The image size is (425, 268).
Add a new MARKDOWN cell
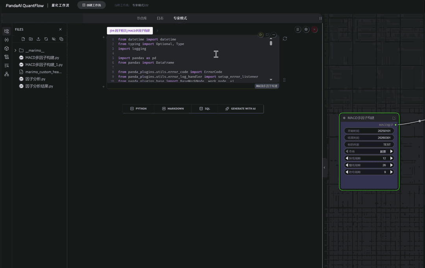[x=173, y=108]
